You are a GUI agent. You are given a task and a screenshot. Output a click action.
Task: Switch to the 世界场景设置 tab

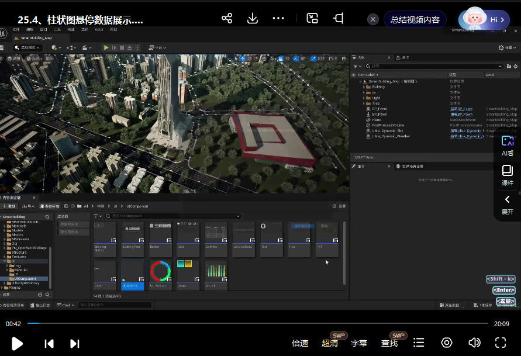click(x=412, y=167)
